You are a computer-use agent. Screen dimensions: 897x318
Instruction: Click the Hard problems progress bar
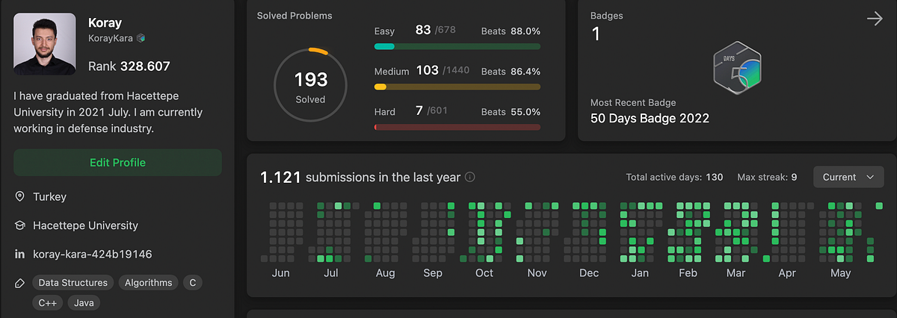coord(457,127)
